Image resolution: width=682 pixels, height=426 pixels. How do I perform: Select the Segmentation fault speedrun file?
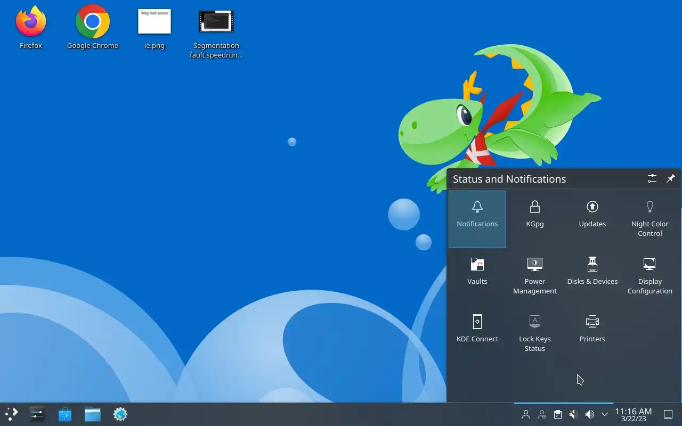pos(216,34)
